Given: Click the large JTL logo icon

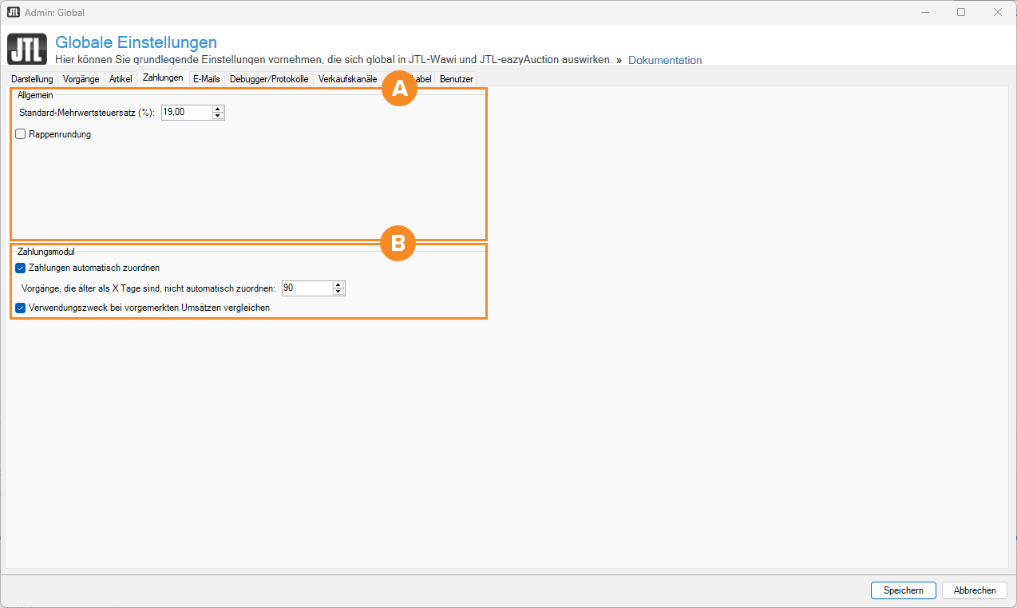Looking at the screenshot, I should click(27, 49).
